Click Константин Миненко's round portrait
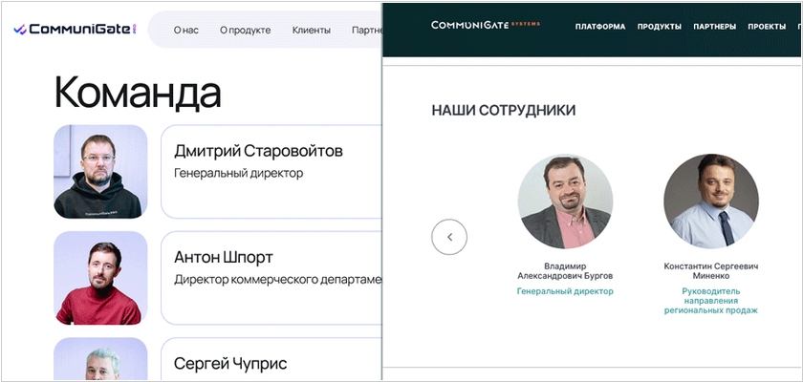The image size is (803, 382). (x=711, y=202)
